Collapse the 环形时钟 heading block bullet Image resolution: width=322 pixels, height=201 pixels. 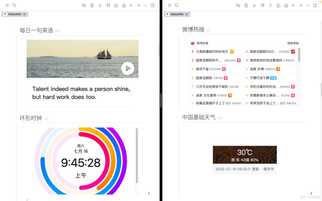[x=16, y=118]
